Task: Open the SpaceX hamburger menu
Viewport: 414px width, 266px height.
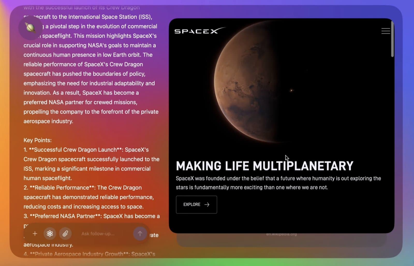Action: (386, 31)
